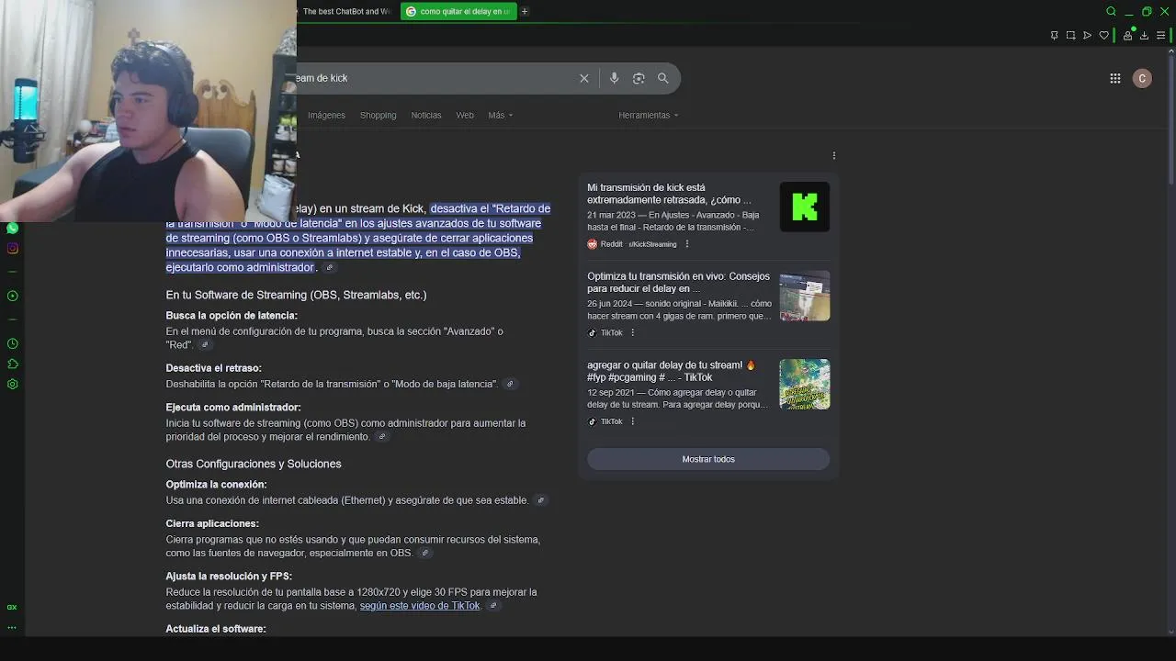Click source link chip after '"Red".'

[205, 345]
